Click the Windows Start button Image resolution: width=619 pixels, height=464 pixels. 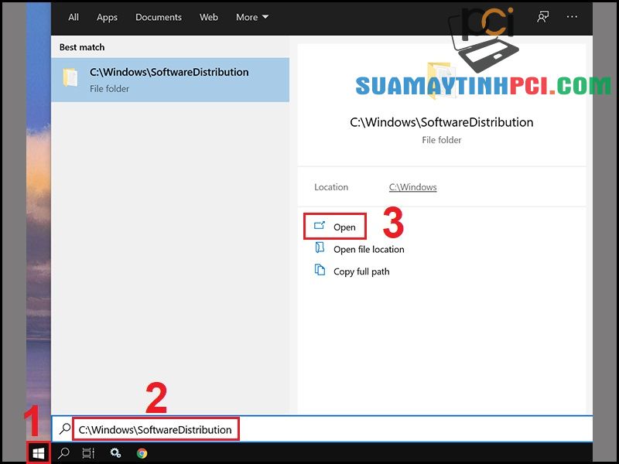(x=38, y=453)
